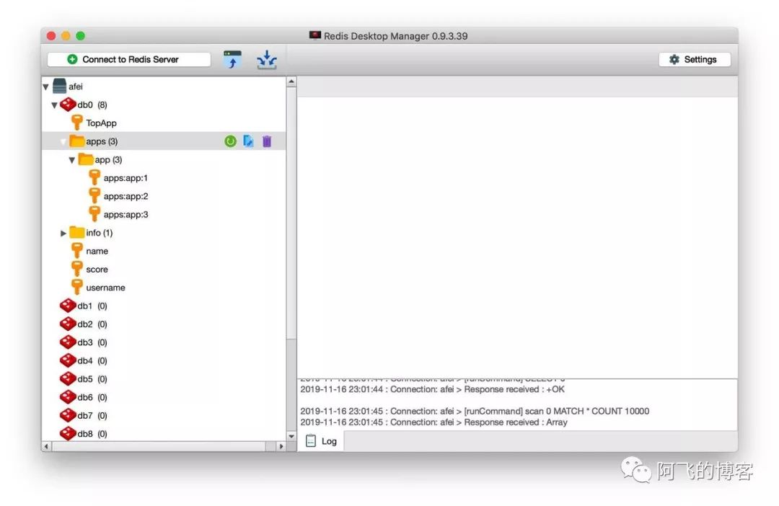Screen dimensions: 779x506
Task: Click the key icon of apps:app:1
Action: tap(94, 178)
